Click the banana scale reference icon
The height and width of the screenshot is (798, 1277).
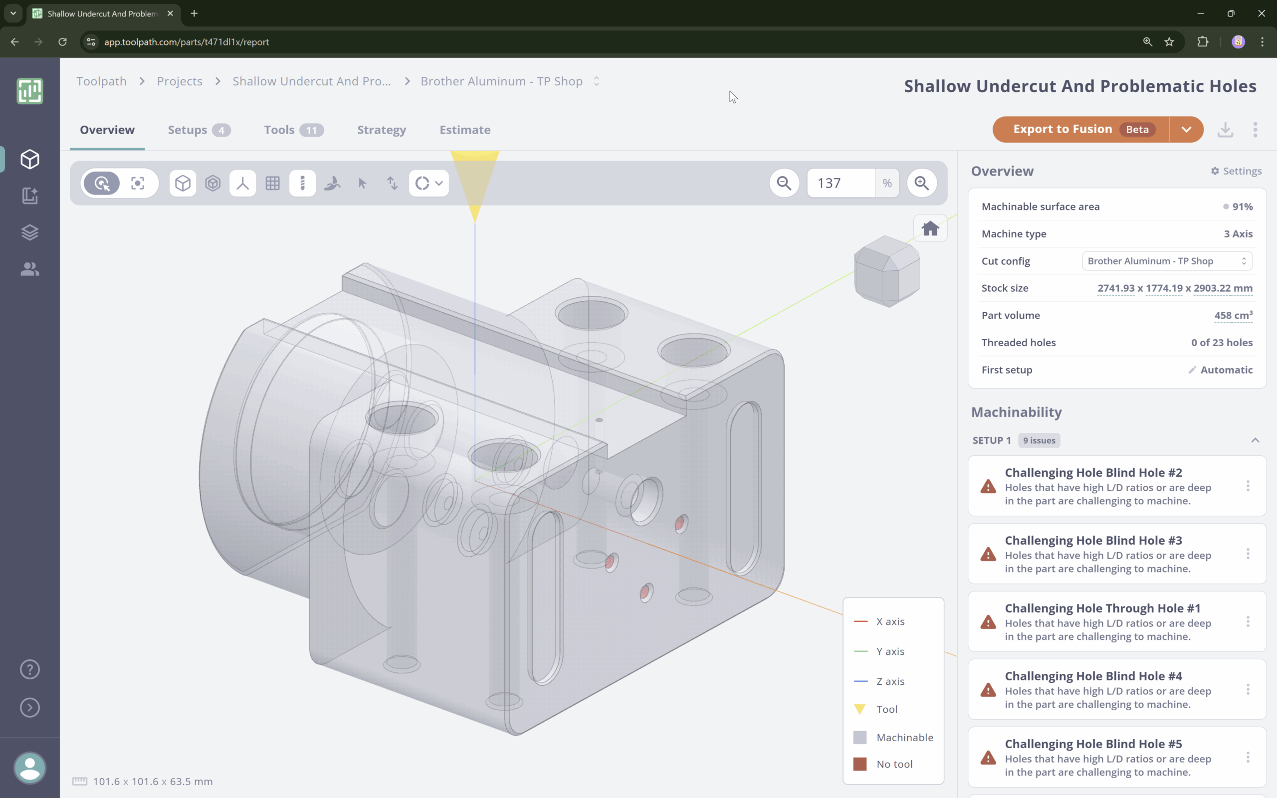tap(332, 183)
